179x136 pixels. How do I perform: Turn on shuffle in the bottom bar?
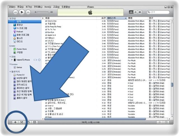(x=22, y=122)
